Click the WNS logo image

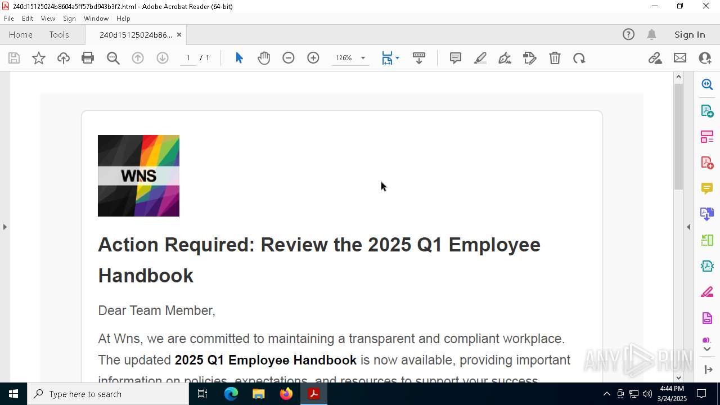coord(138,175)
